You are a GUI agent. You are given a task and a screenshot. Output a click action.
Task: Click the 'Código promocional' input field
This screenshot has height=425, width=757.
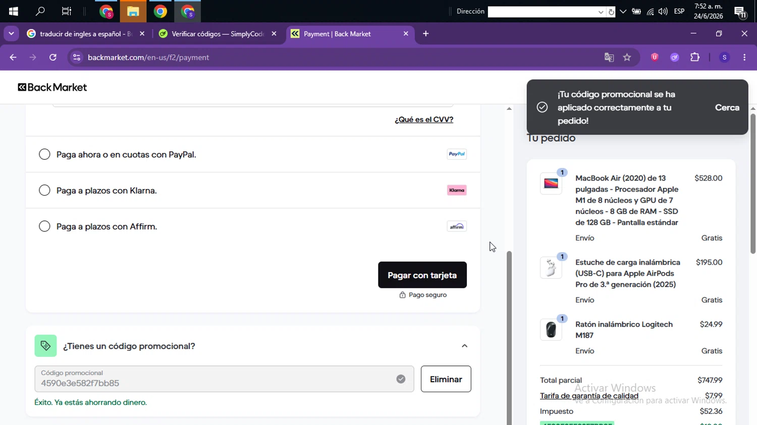click(x=224, y=379)
